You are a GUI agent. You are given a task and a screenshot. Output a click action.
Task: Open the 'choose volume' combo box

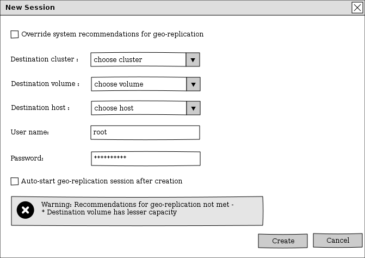pyautogui.click(x=139, y=84)
